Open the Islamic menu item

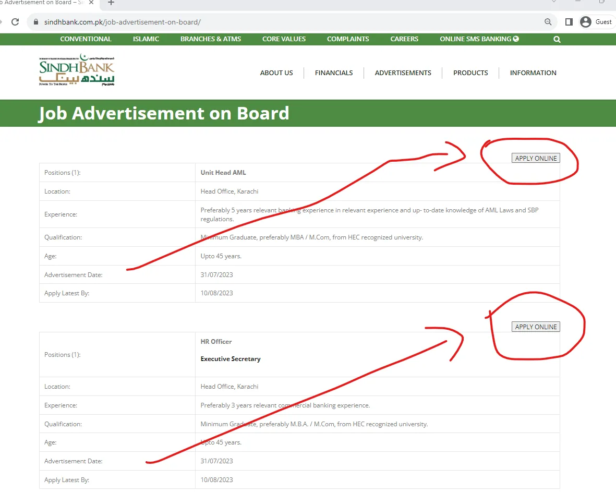pyautogui.click(x=146, y=39)
